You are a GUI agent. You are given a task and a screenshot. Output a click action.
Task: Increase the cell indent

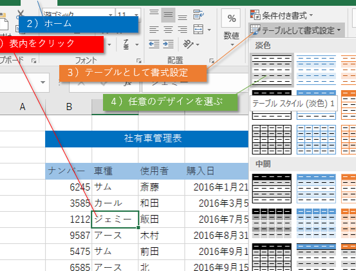(168, 44)
